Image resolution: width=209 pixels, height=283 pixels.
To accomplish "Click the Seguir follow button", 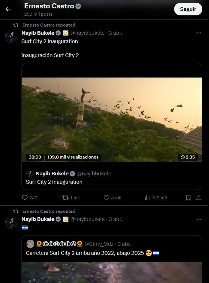I will pos(188,9).
